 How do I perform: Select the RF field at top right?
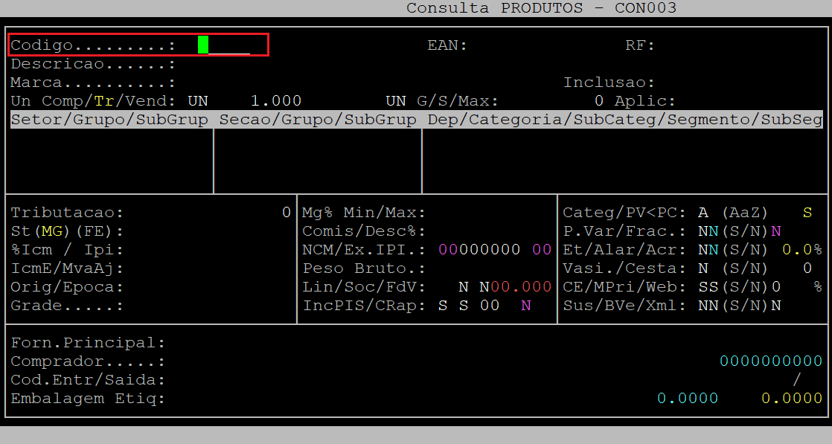(639, 45)
